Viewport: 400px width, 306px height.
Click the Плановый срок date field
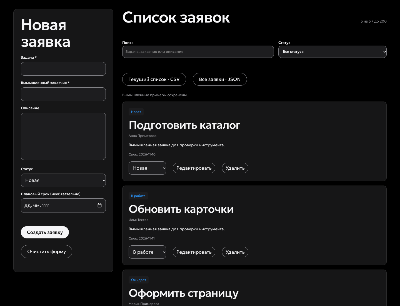coord(63,206)
